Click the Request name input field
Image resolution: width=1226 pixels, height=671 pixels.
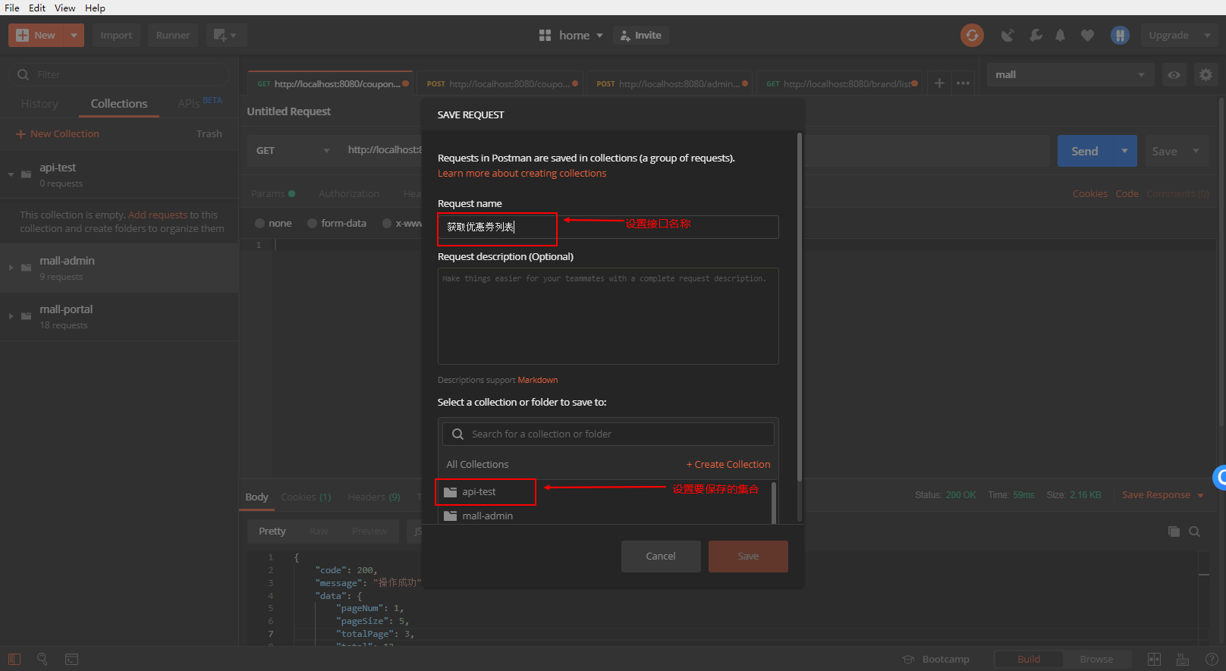point(608,227)
